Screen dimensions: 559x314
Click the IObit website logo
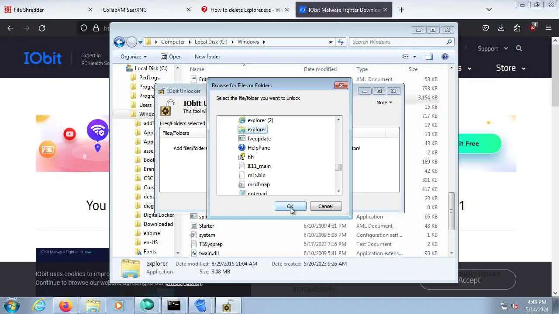pyautogui.click(x=43, y=58)
